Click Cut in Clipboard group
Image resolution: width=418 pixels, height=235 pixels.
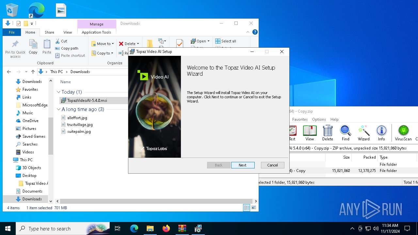click(x=61, y=41)
